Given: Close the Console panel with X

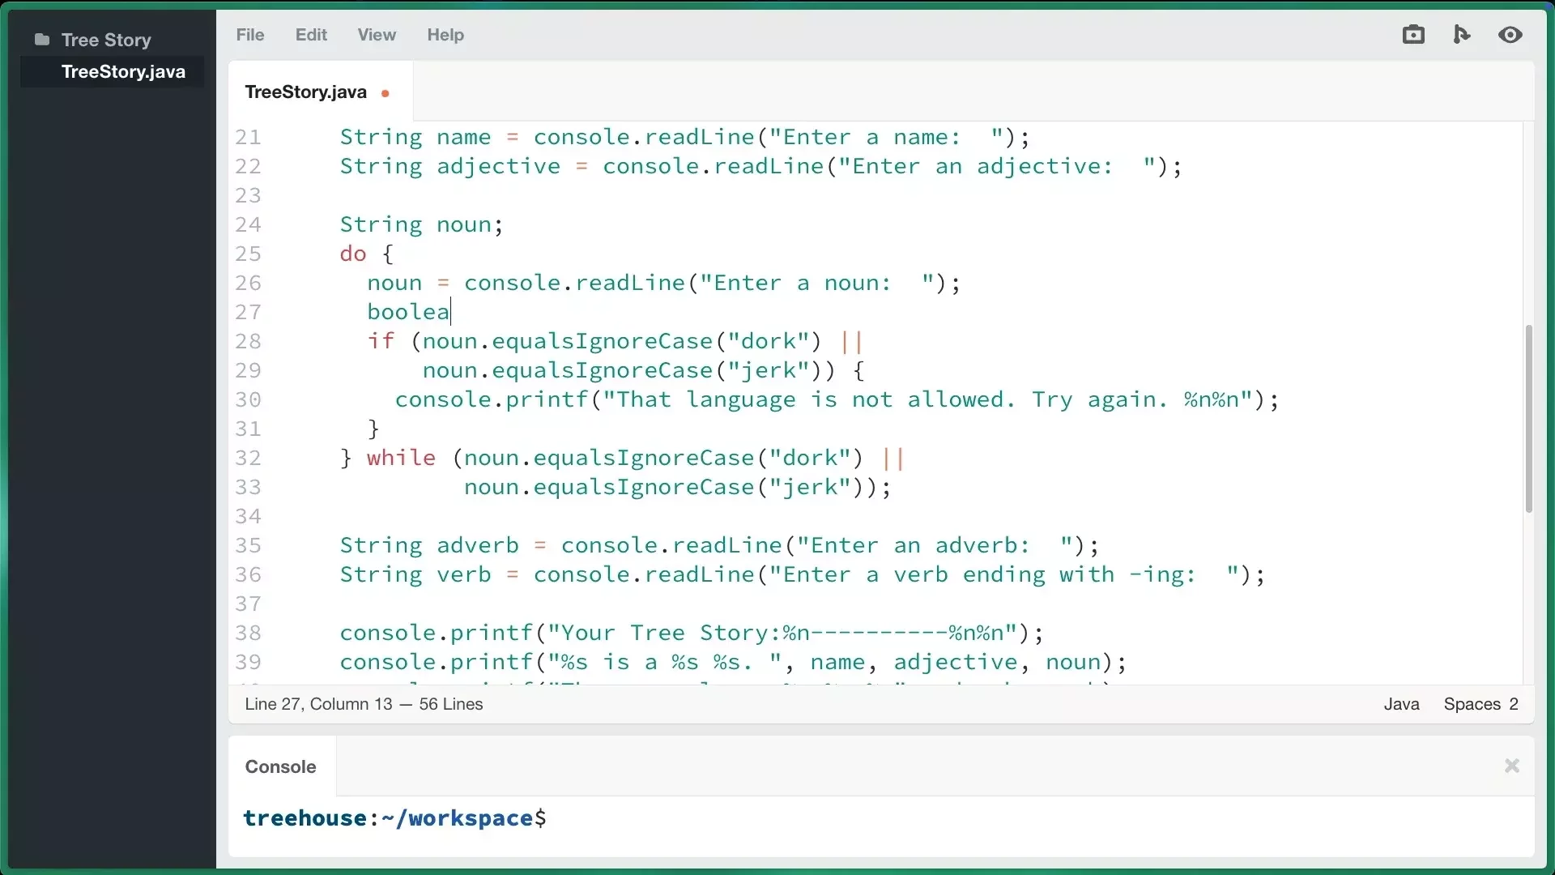Looking at the screenshot, I should (1511, 766).
